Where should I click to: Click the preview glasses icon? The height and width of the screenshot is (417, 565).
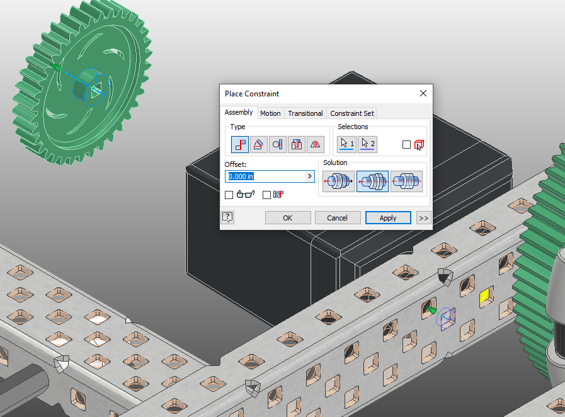[x=246, y=195]
